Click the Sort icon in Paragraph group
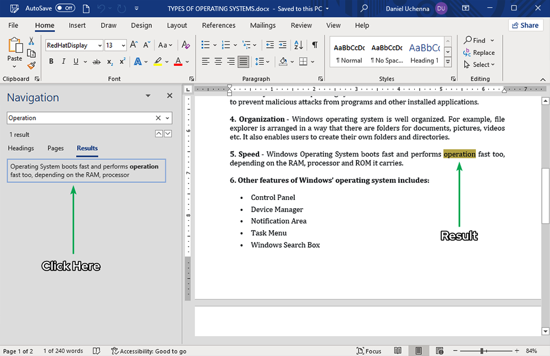The height and width of the screenshot is (356, 550). 298,45
